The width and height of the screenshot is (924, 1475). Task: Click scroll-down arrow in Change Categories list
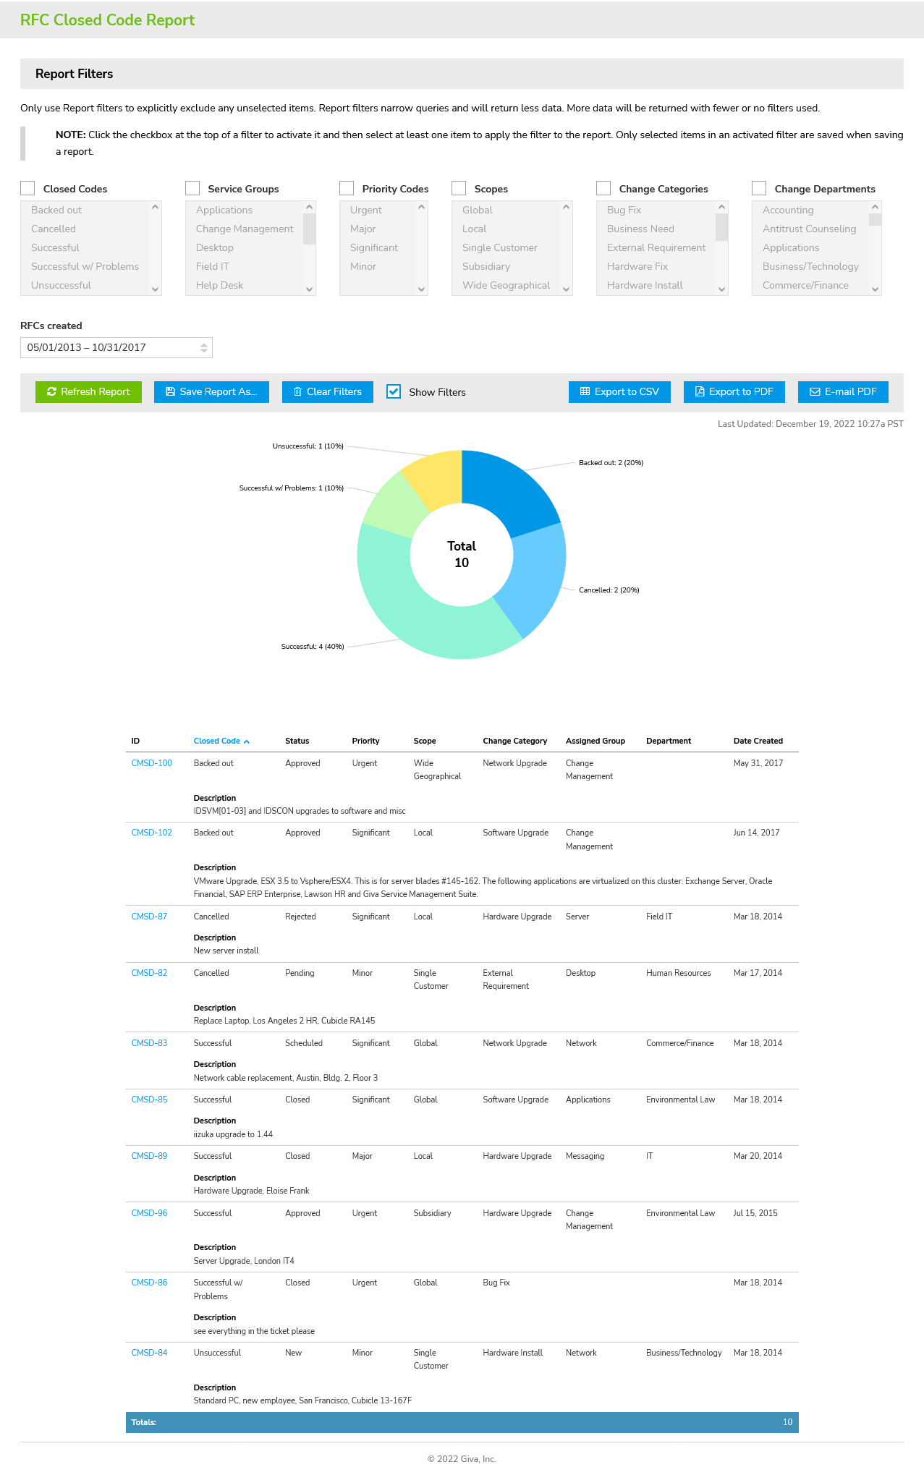(721, 289)
